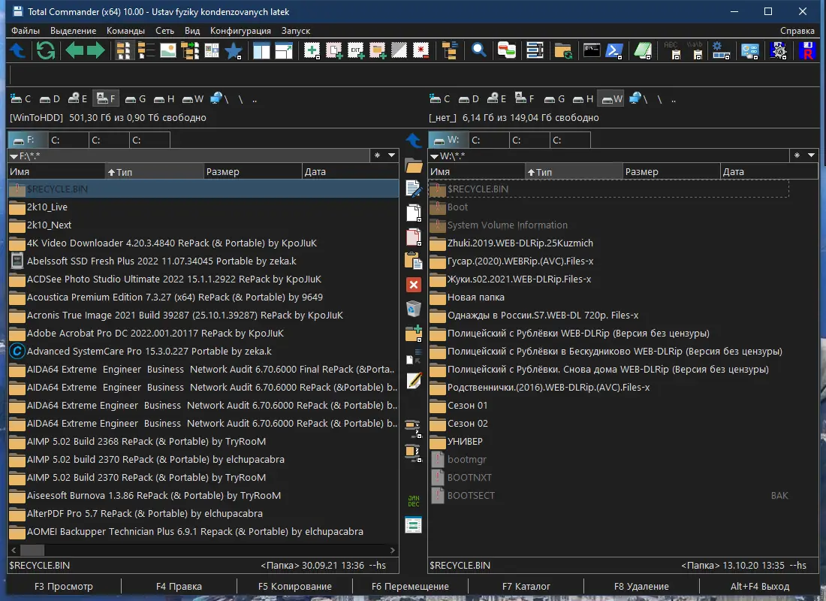
Task: Switch right panel to drive H
Action: (x=583, y=98)
